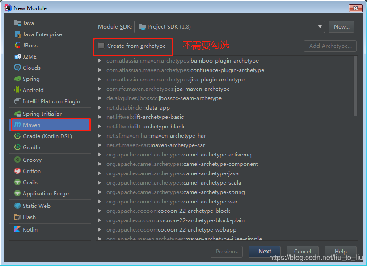Select the camel-archetype-war row text

(x=172, y=201)
